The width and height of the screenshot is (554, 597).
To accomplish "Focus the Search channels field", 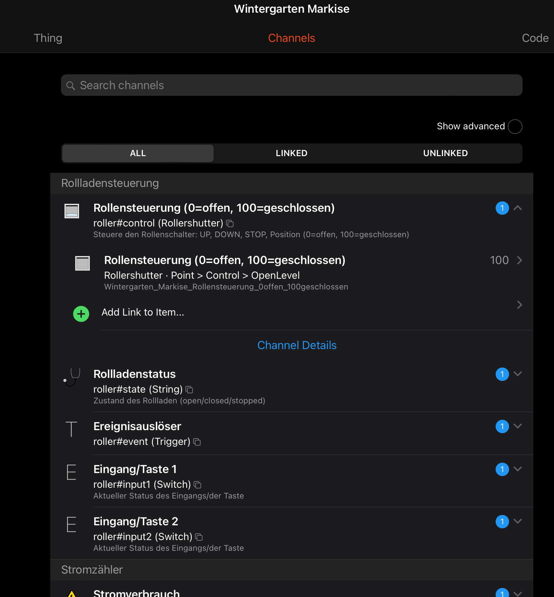I will click(291, 85).
